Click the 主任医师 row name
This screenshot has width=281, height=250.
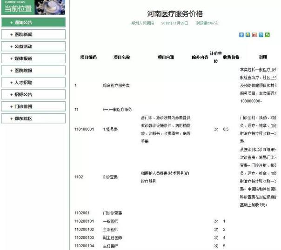110,246
